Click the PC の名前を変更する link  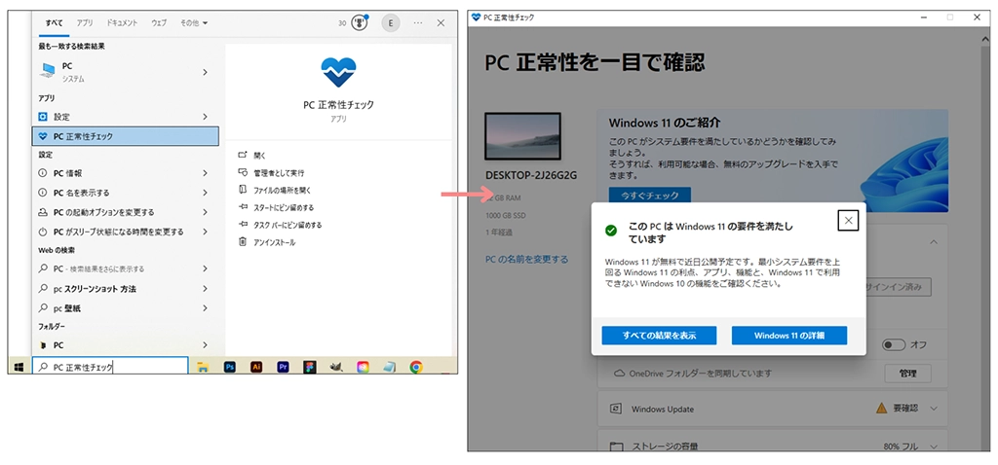(x=527, y=259)
